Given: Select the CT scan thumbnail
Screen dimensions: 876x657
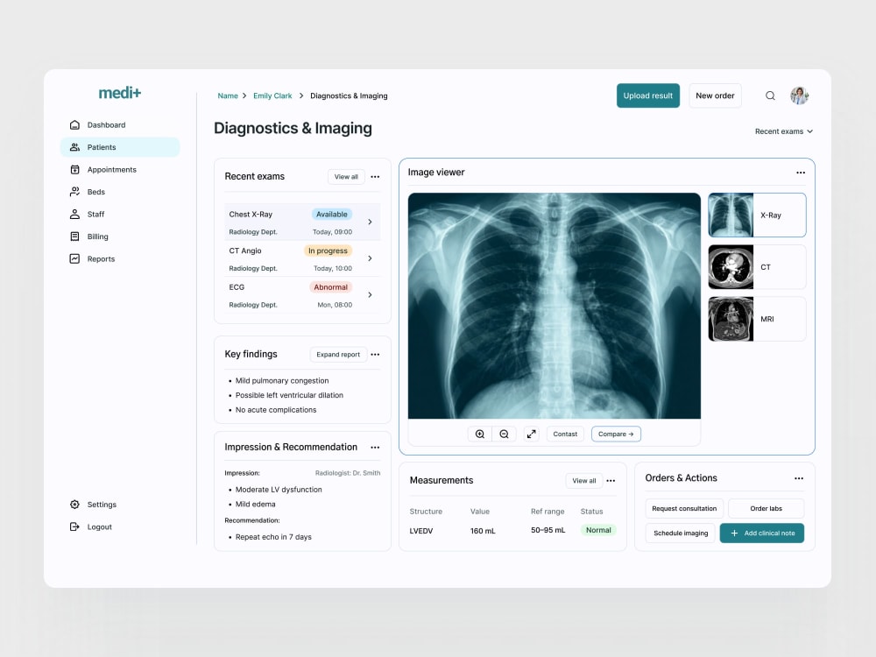Looking at the screenshot, I should tap(757, 267).
